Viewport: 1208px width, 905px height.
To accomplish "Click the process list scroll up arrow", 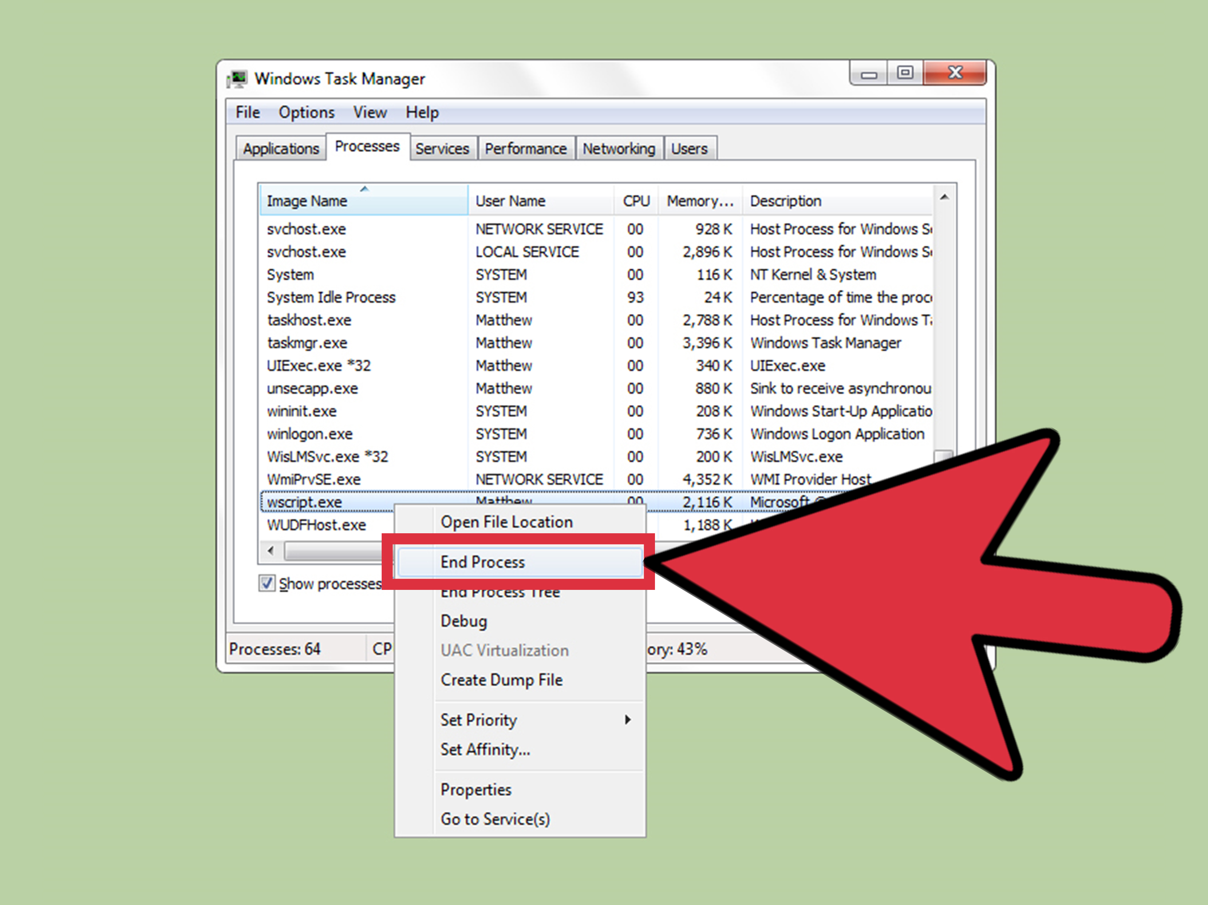I will 944,198.
